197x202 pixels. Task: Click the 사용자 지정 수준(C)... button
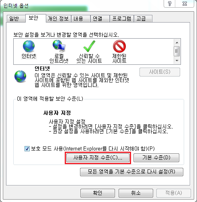(98, 158)
